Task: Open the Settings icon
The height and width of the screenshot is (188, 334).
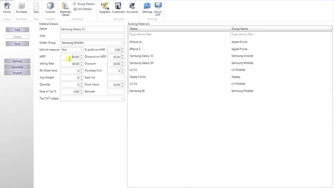Action: [x=147, y=8]
